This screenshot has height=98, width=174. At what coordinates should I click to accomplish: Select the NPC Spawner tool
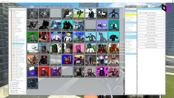tap(129, 50)
